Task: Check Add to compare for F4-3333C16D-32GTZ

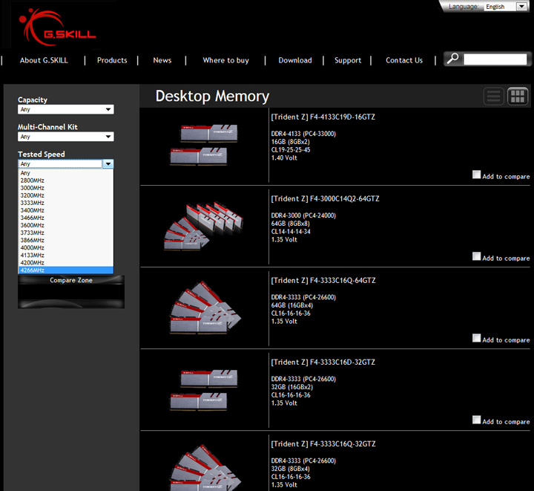Action: 476,420
